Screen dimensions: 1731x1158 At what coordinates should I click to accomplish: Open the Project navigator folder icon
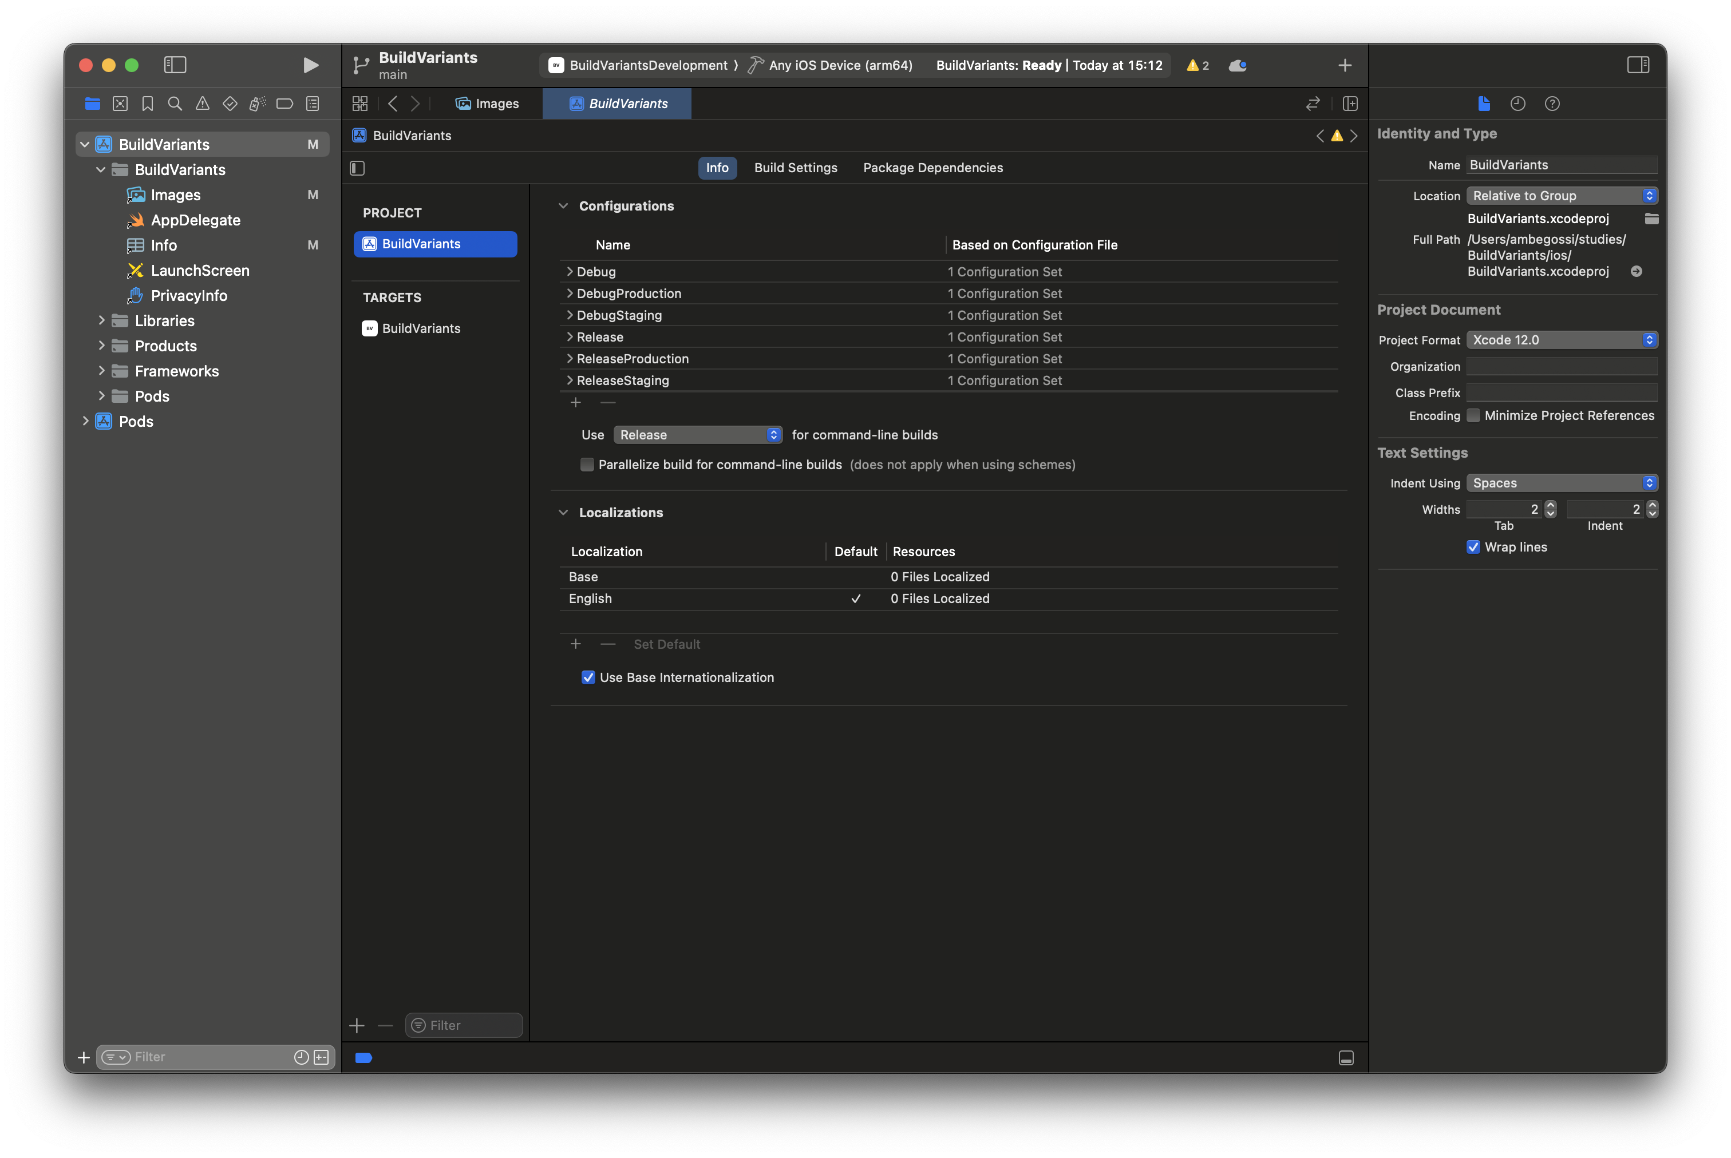(92, 104)
